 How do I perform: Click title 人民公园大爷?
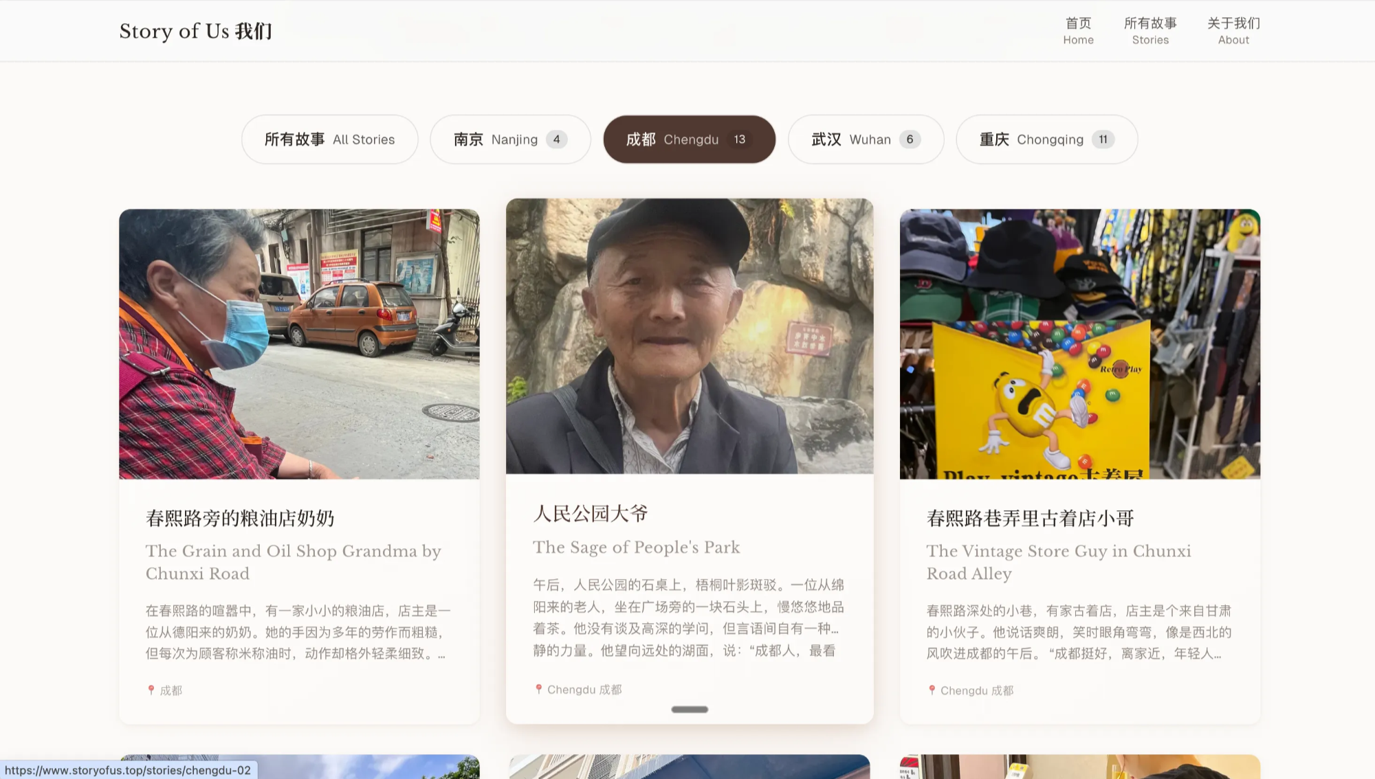[591, 514]
